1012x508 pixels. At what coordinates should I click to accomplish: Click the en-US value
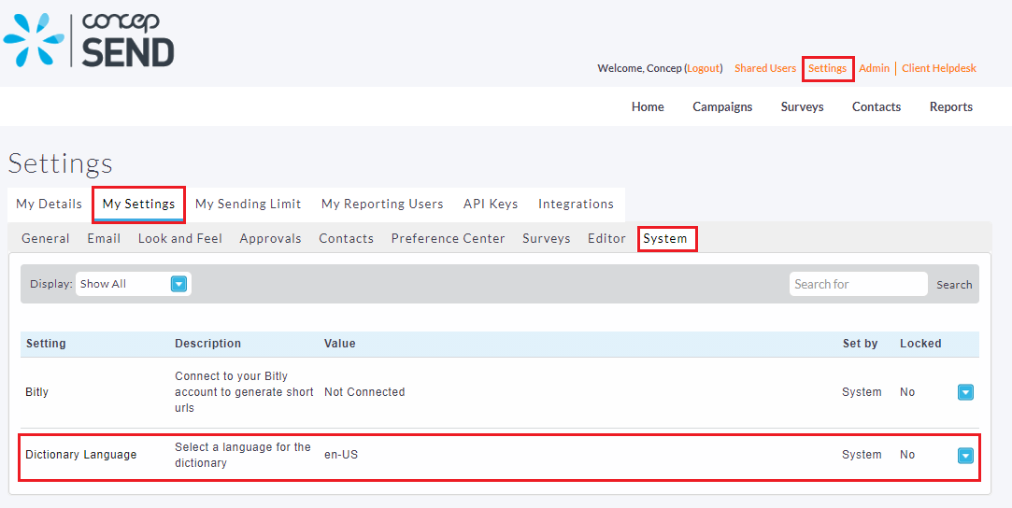(x=341, y=455)
